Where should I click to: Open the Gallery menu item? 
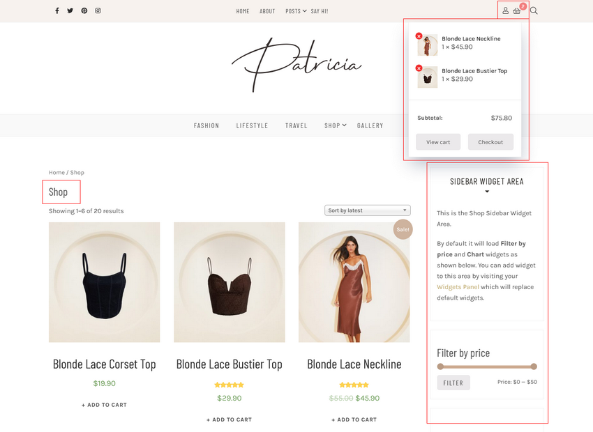coord(370,125)
